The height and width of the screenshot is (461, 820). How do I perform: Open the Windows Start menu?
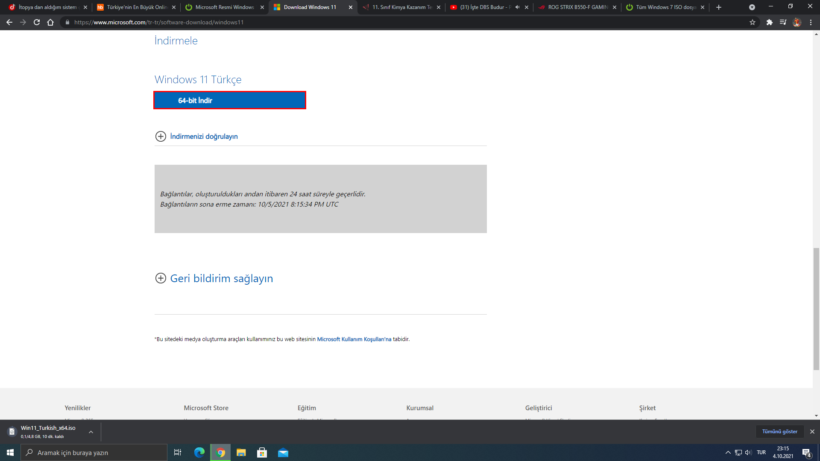10,452
